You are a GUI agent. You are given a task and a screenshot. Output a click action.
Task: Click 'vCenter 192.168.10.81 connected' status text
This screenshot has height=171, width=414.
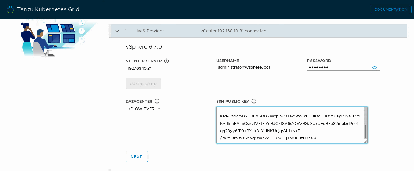pyautogui.click(x=233, y=31)
